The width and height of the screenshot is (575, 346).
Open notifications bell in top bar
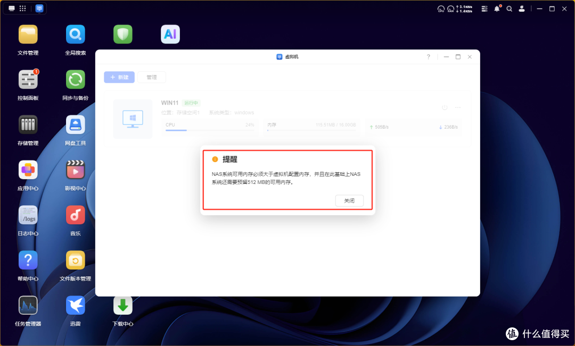tap(497, 9)
